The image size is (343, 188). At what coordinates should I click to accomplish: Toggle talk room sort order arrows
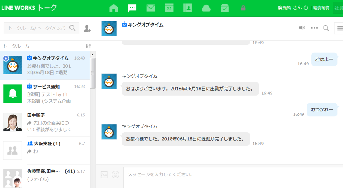[88, 46]
